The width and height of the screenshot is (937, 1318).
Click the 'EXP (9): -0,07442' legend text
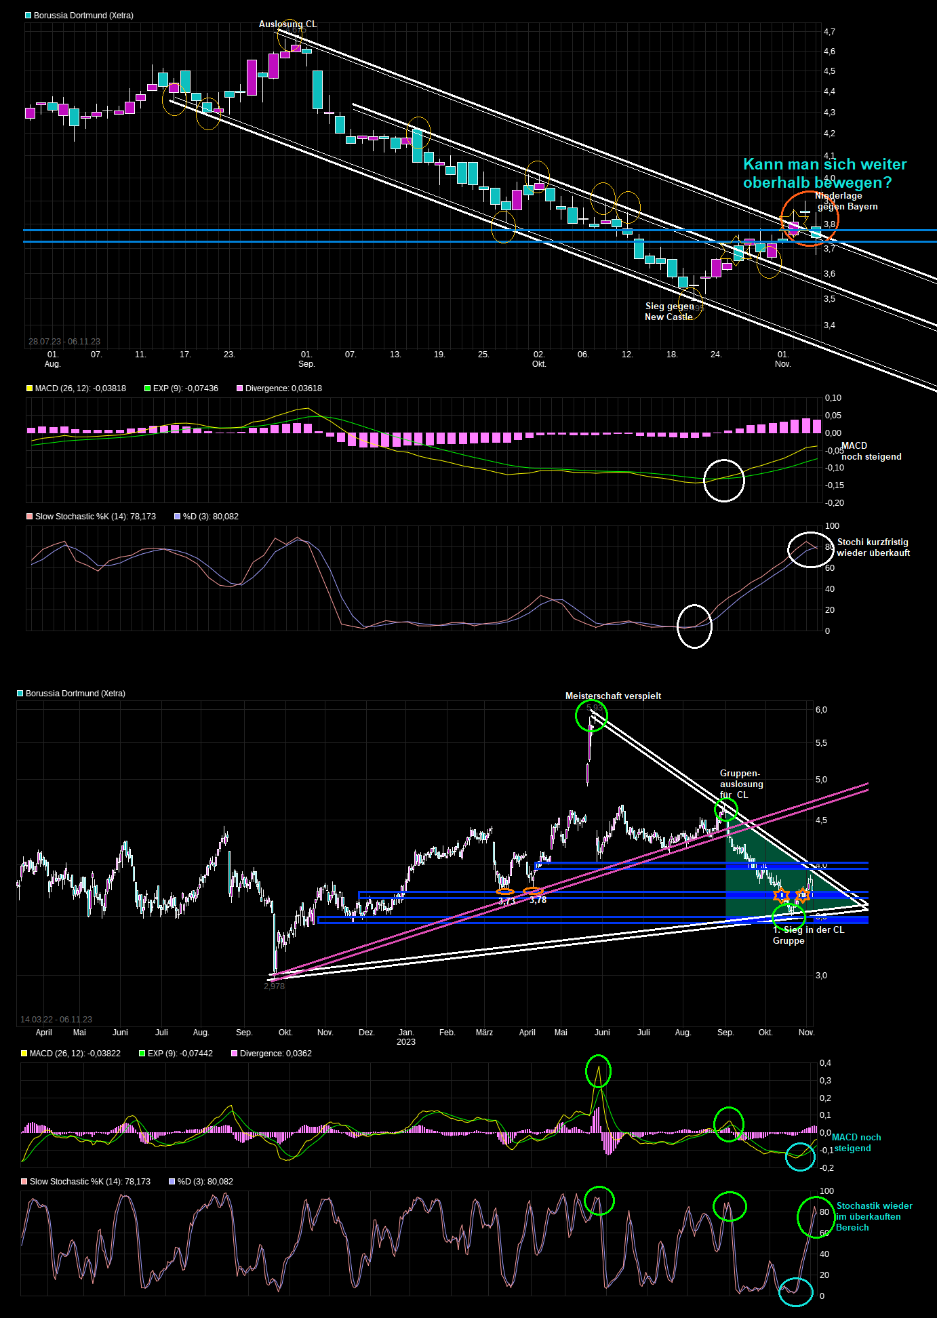pos(180,1054)
